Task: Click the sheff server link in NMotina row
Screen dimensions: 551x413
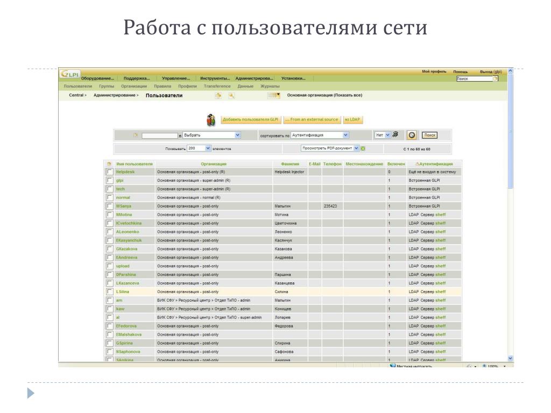Action: (440, 215)
